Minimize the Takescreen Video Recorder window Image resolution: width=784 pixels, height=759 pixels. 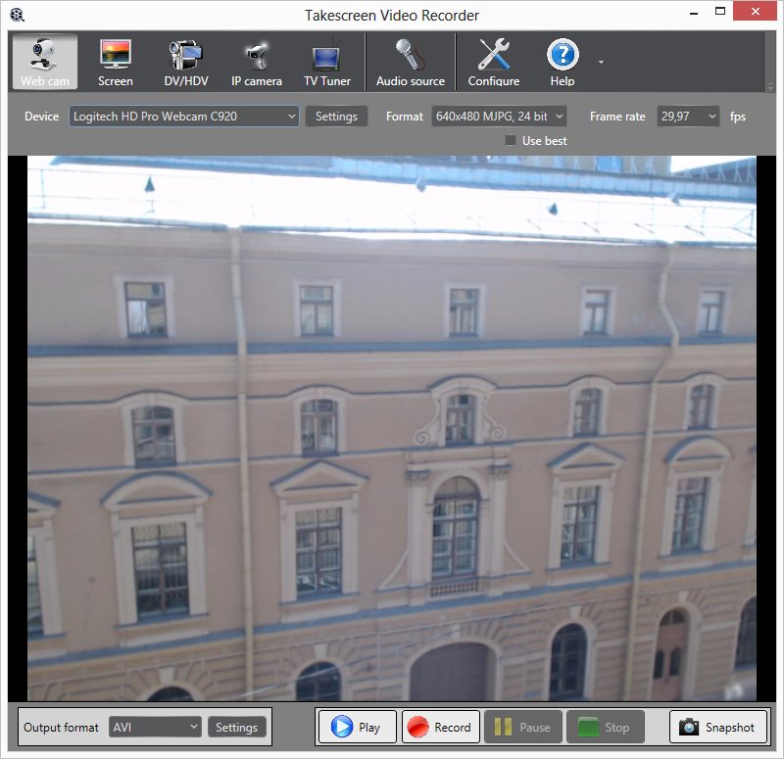point(694,13)
